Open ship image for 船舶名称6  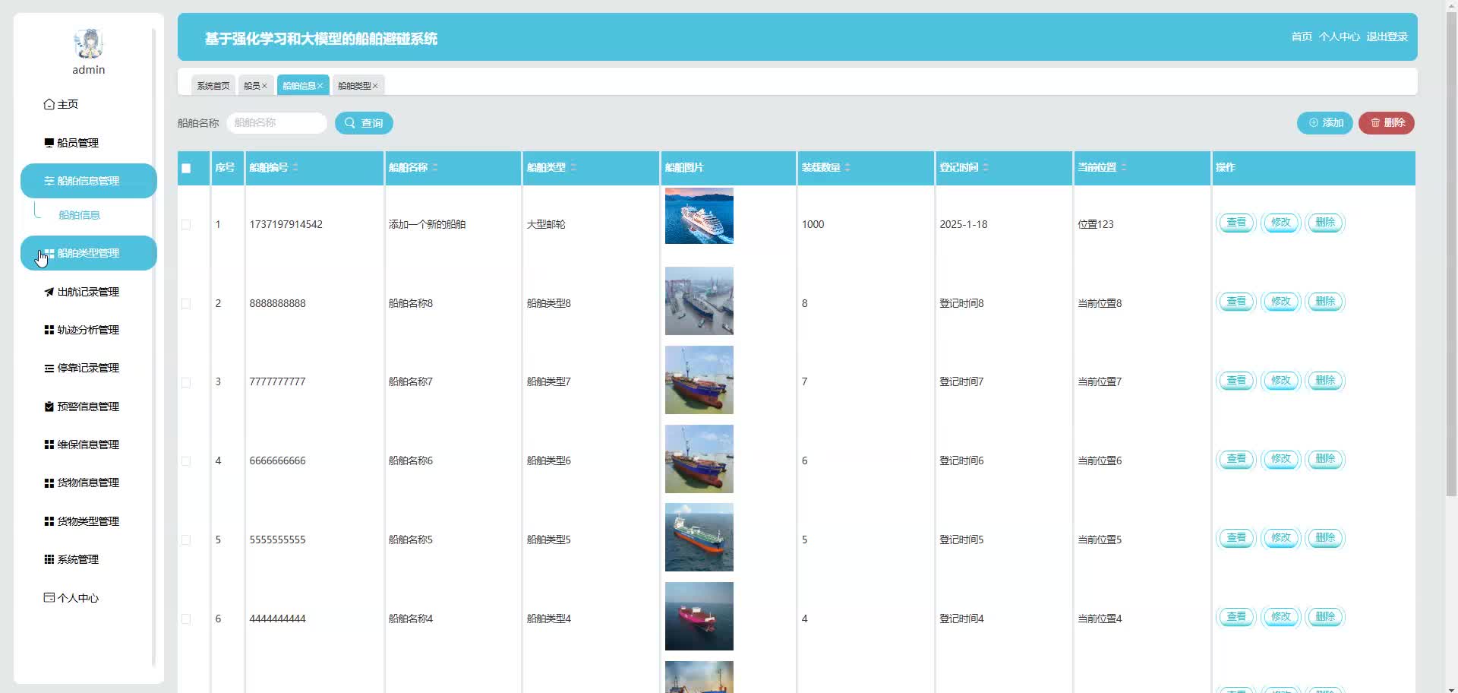point(699,459)
